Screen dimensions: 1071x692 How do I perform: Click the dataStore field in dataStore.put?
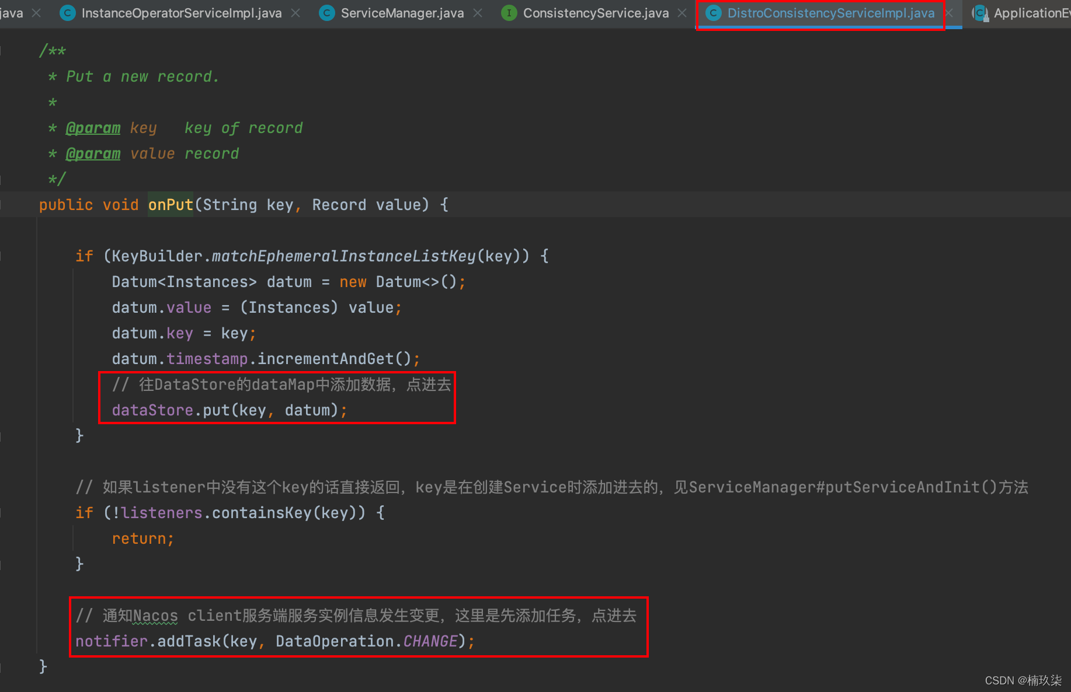[x=152, y=410]
